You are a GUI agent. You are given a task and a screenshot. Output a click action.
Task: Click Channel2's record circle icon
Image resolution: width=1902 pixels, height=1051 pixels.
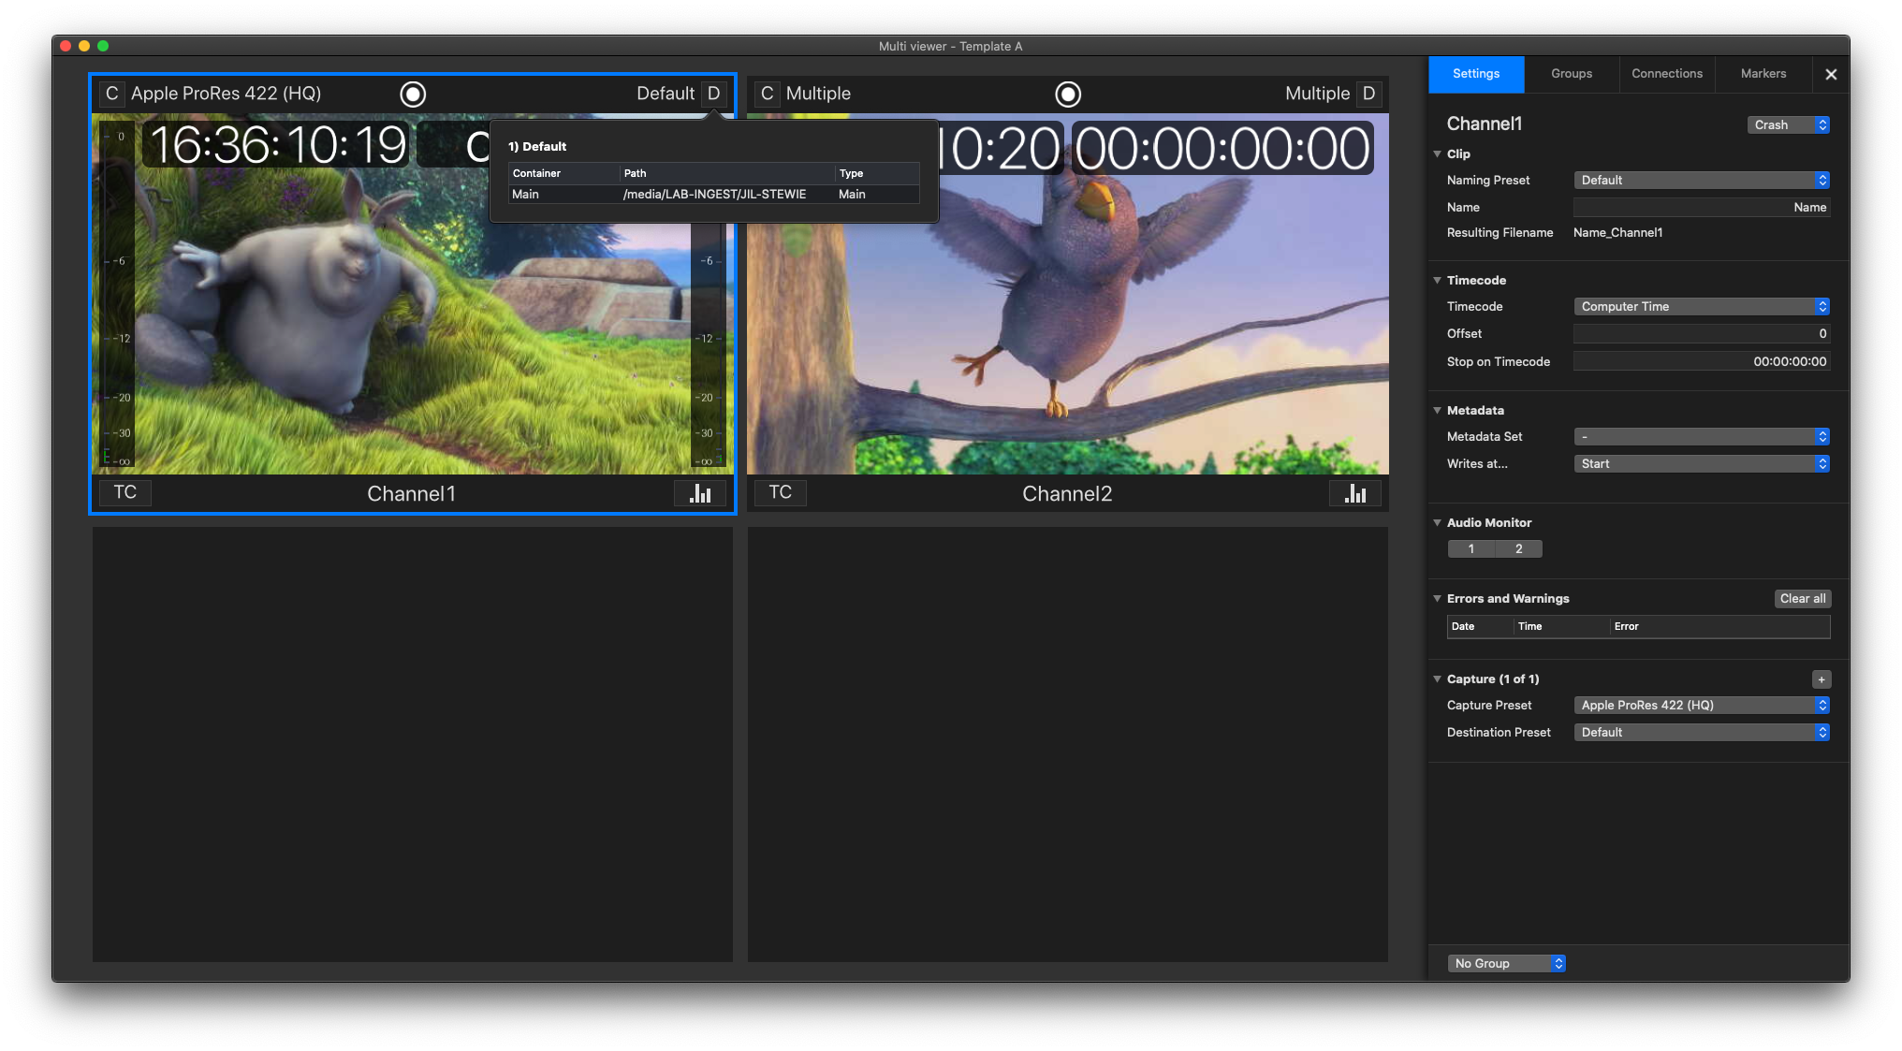tap(1068, 94)
